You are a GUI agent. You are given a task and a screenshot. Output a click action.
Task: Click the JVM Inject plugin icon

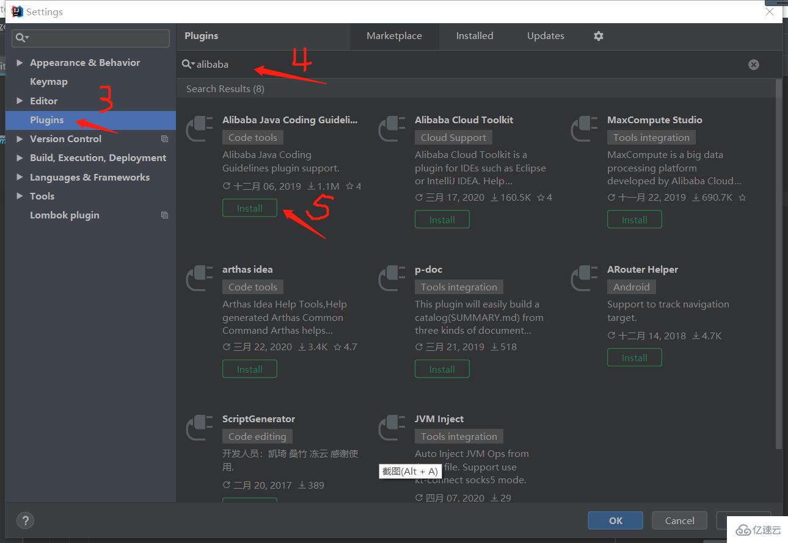click(x=392, y=429)
